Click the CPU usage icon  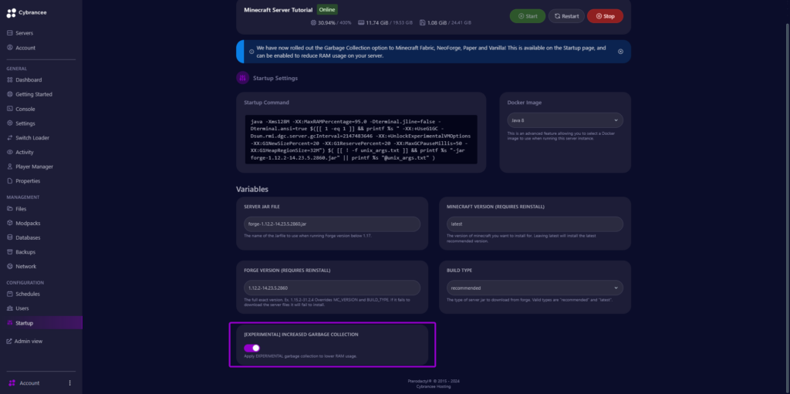[x=314, y=22]
